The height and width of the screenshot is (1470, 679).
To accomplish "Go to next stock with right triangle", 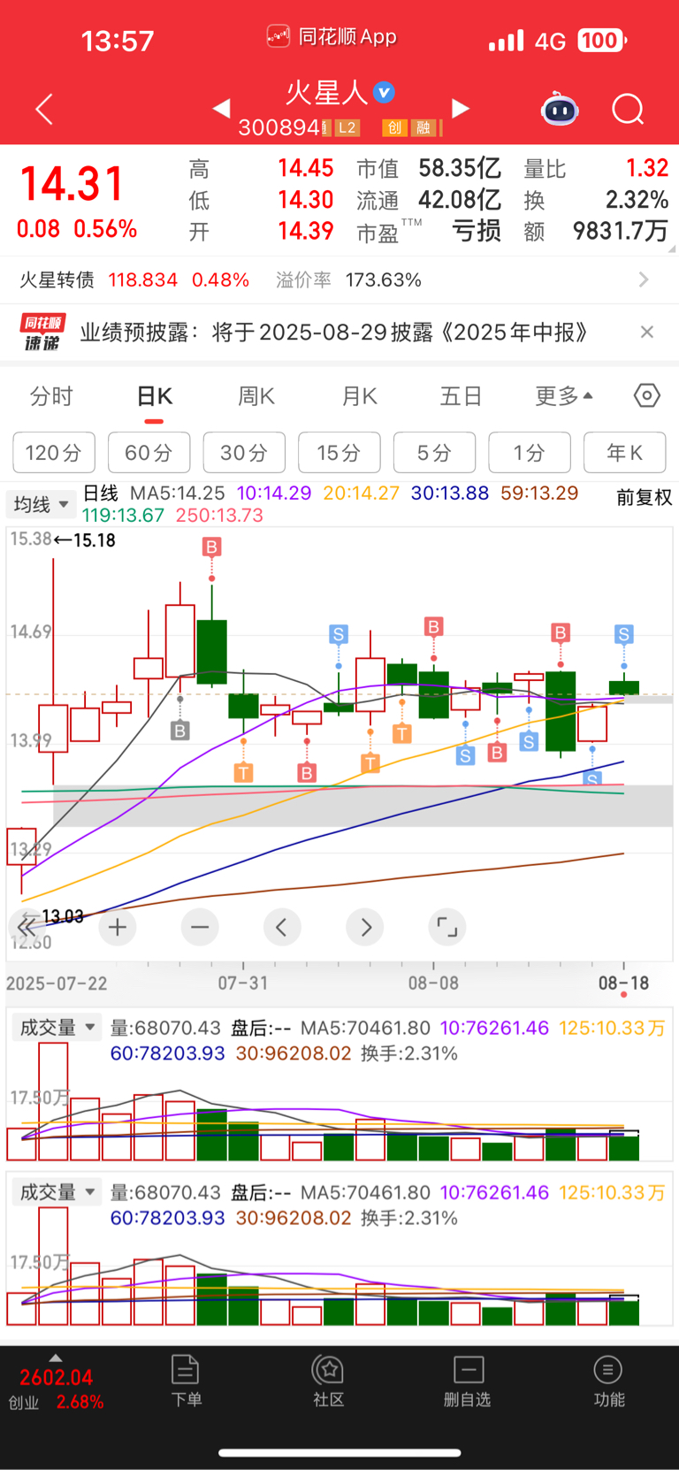I will click(x=461, y=108).
